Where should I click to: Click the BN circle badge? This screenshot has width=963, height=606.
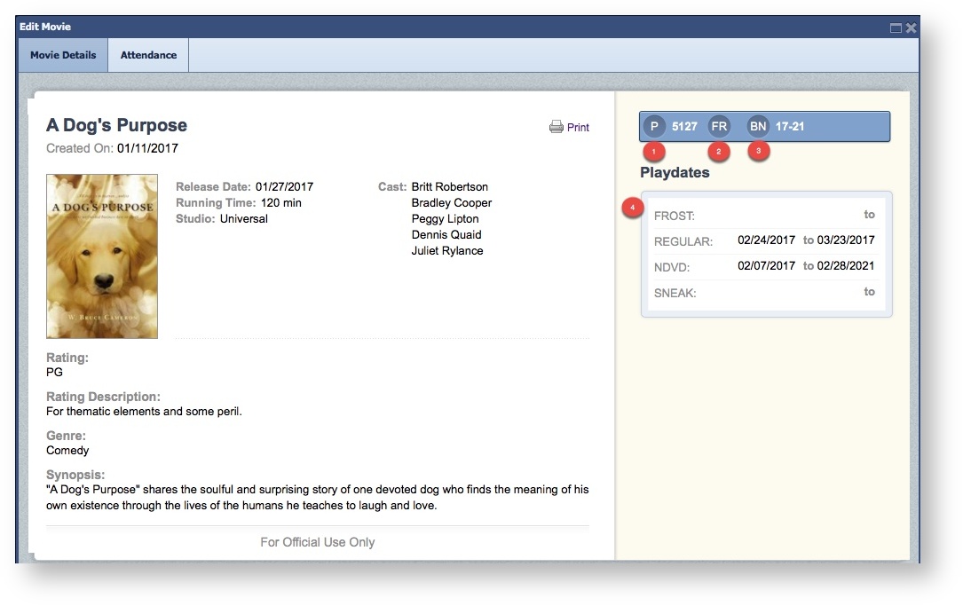tap(758, 127)
